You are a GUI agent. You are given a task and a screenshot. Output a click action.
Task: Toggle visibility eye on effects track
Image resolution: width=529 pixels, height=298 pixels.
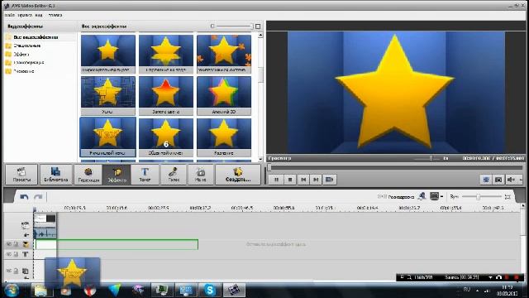coord(9,244)
